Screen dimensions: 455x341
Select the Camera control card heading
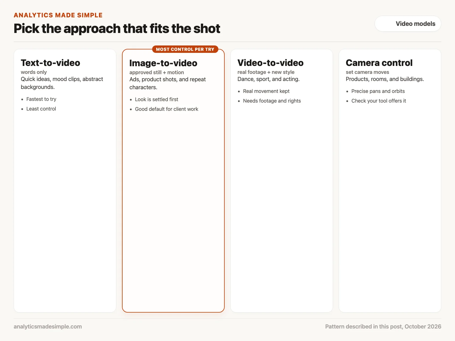pos(379,63)
